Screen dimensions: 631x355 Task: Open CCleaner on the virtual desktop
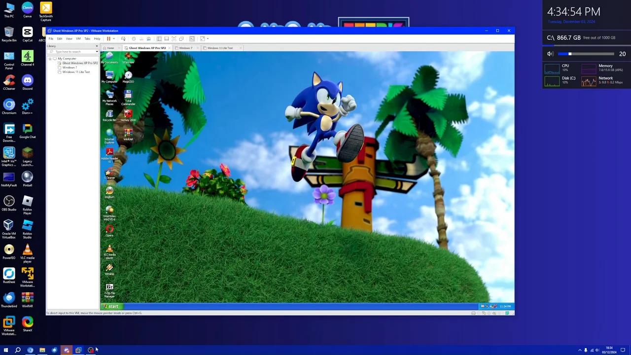[x=109, y=173]
